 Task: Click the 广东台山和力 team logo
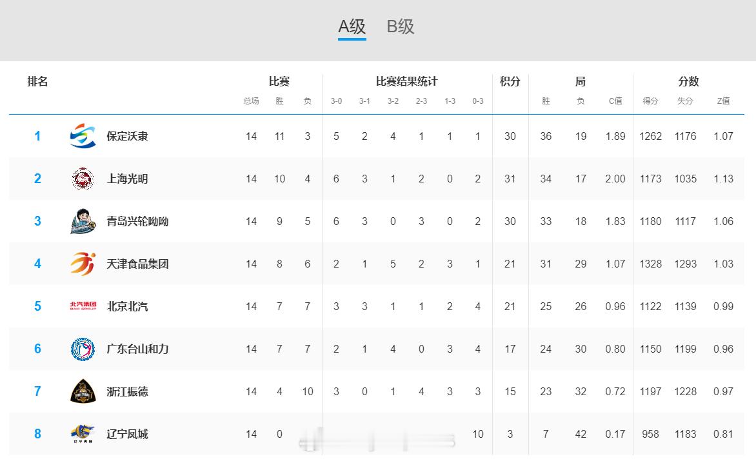(x=83, y=349)
